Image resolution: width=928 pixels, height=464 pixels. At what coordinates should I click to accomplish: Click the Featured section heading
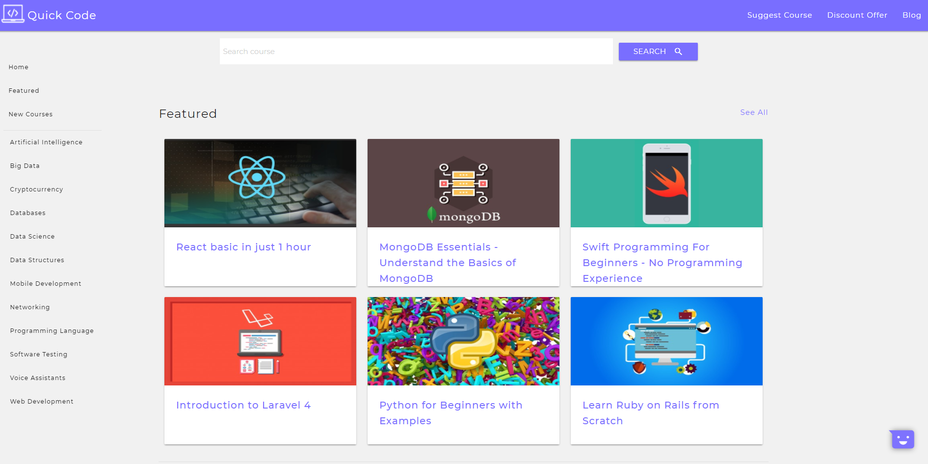(188, 114)
